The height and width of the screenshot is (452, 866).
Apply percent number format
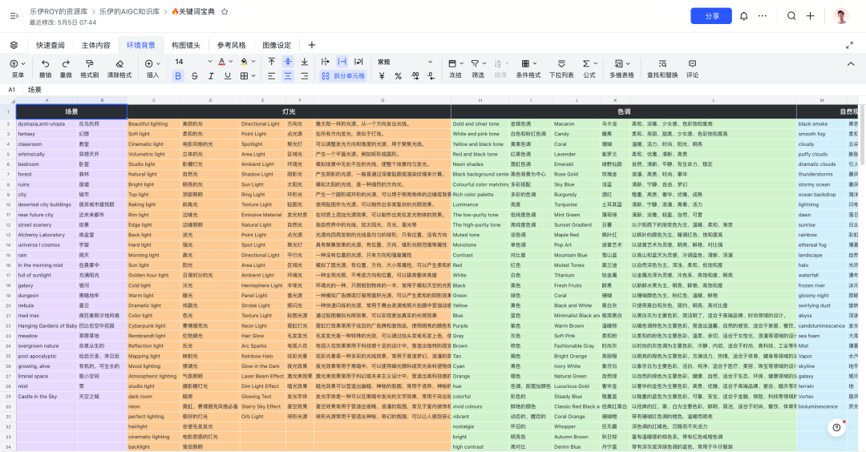point(398,76)
